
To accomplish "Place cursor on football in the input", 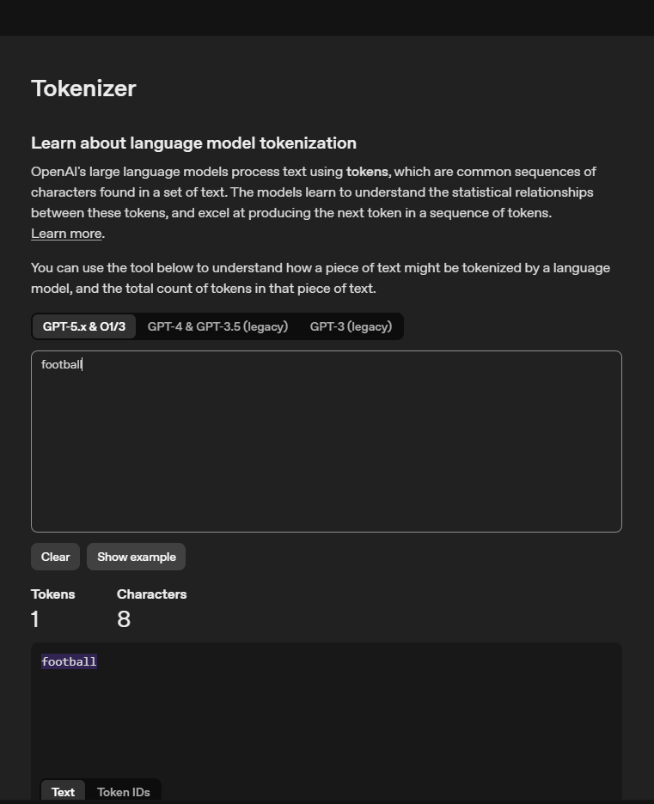I will pyautogui.click(x=61, y=365).
